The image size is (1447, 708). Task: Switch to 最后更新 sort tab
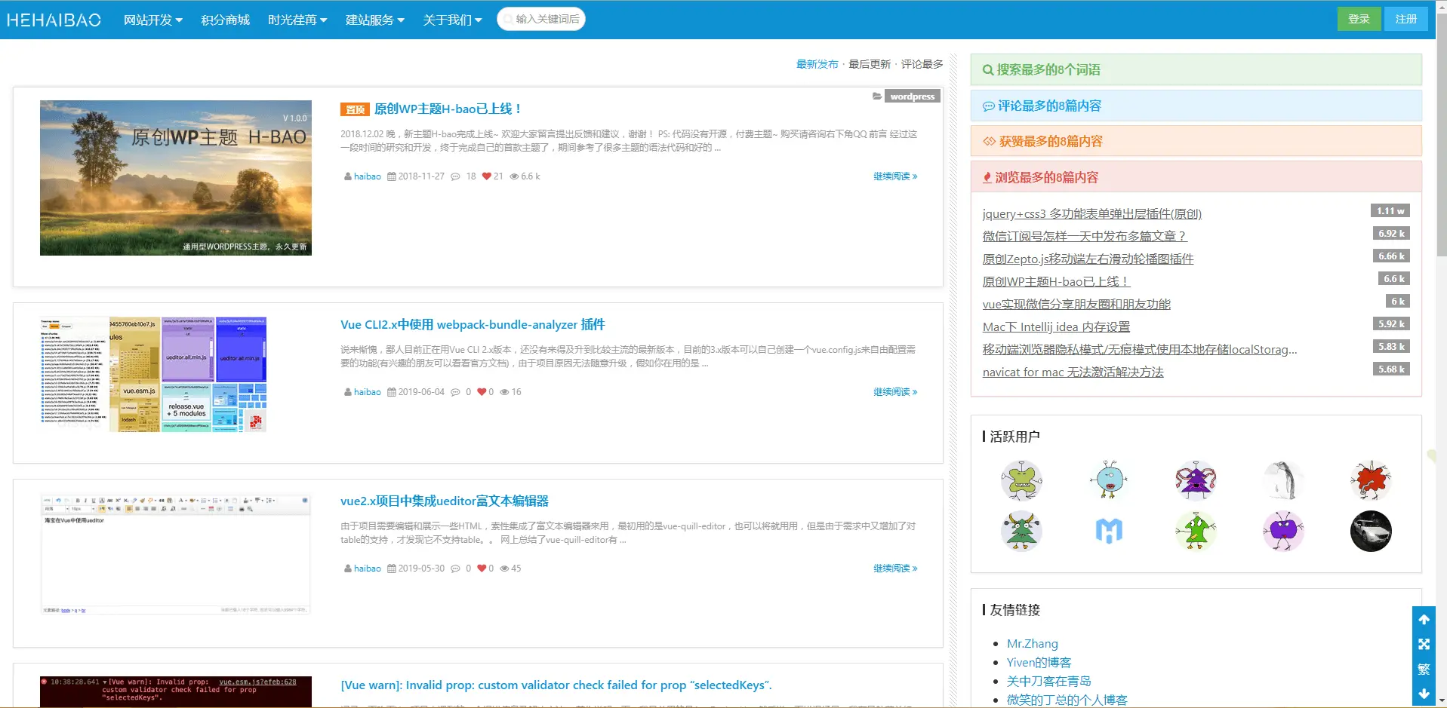coord(870,64)
